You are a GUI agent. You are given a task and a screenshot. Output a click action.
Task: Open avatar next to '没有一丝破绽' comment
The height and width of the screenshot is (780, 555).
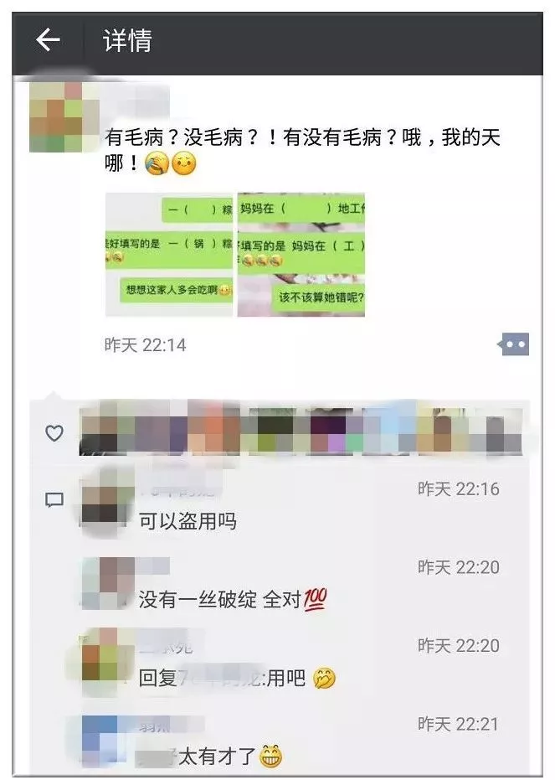108,583
